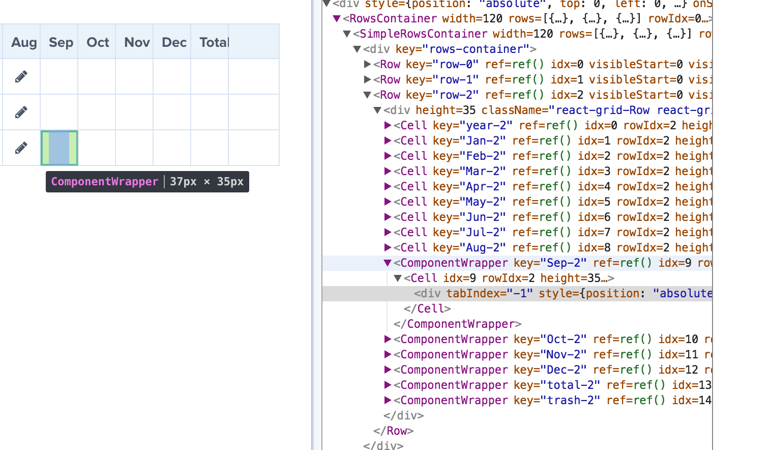The image size is (770, 450).
Task: Collapse the RowsContainer node
Action: tap(336, 18)
